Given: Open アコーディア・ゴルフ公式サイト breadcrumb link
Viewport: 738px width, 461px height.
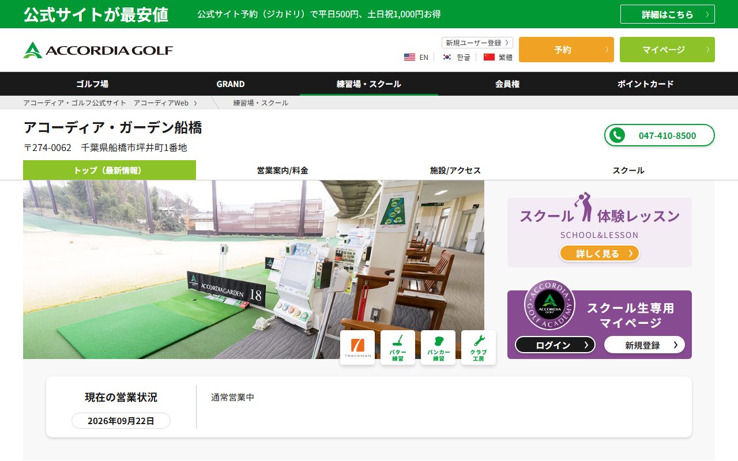Looking at the screenshot, I should [x=106, y=103].
